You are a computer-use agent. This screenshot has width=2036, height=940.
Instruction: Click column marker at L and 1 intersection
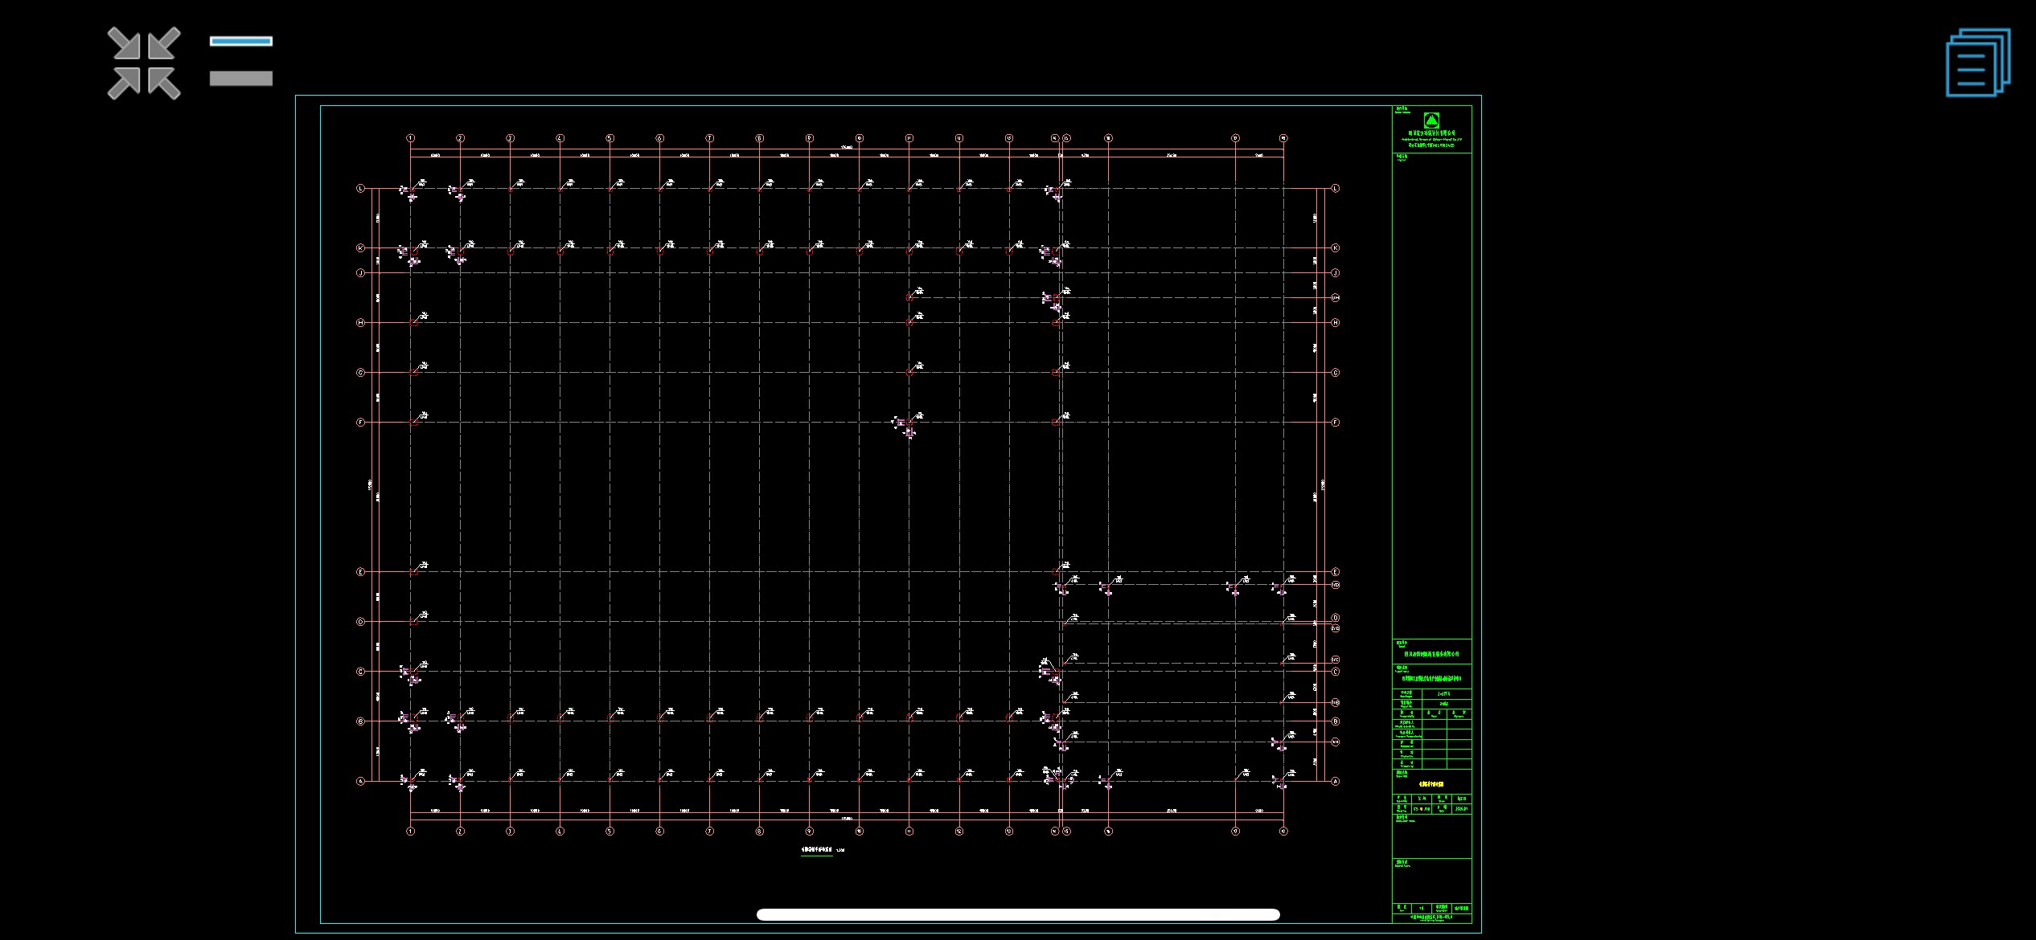411,191
